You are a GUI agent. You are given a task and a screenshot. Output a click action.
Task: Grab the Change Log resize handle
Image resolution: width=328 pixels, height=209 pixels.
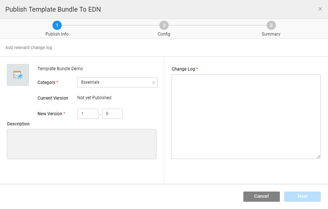coord(318,157)
